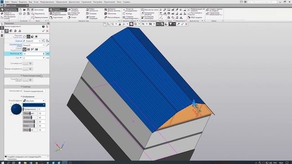Select the second Способ method icon
This screenshot has height=164, width=292.
[28, 50]
